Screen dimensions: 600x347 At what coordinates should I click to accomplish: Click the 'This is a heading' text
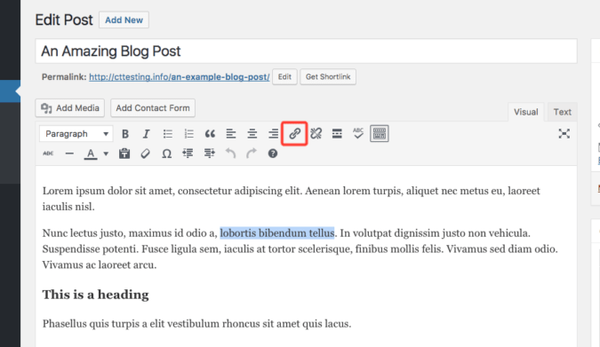96,295
